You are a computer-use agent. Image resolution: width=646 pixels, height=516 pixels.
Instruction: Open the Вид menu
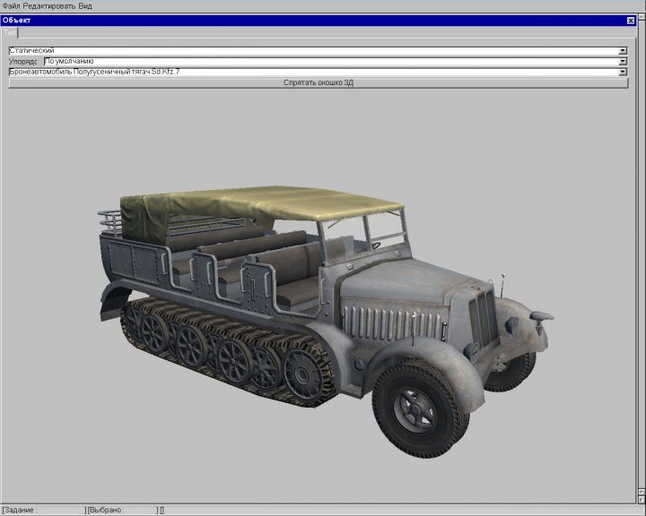coord(85,5)
